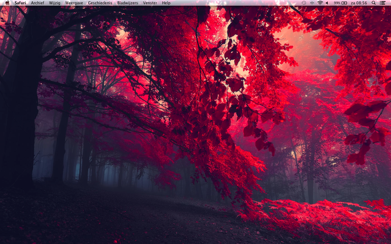Open the Geschiedenis menu
391x244 pixels.
click(100, 3)
